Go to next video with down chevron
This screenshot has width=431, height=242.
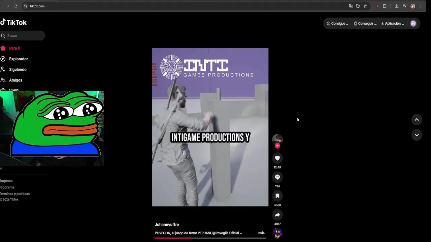coord(417,135)
